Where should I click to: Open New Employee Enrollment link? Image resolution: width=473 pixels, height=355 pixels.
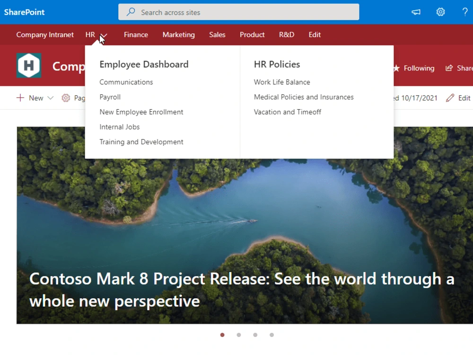(x=141, y=112)
